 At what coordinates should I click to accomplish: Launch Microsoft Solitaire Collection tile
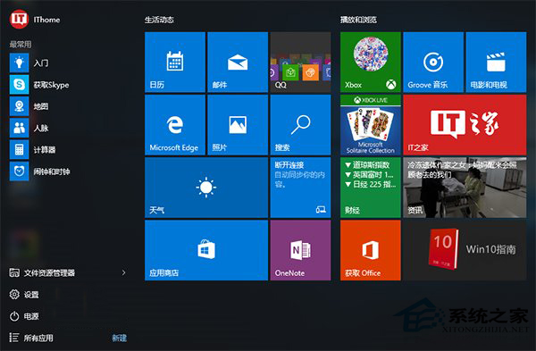[x=371, y=125]
